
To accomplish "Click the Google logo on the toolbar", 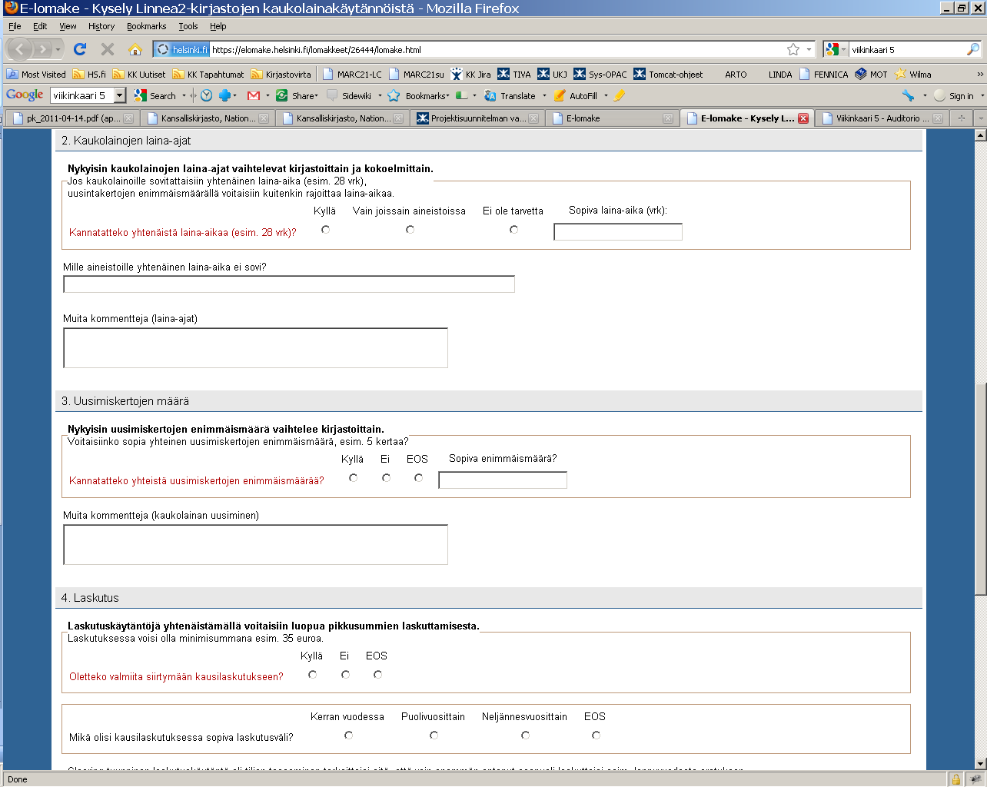I will tap(25, 95).
